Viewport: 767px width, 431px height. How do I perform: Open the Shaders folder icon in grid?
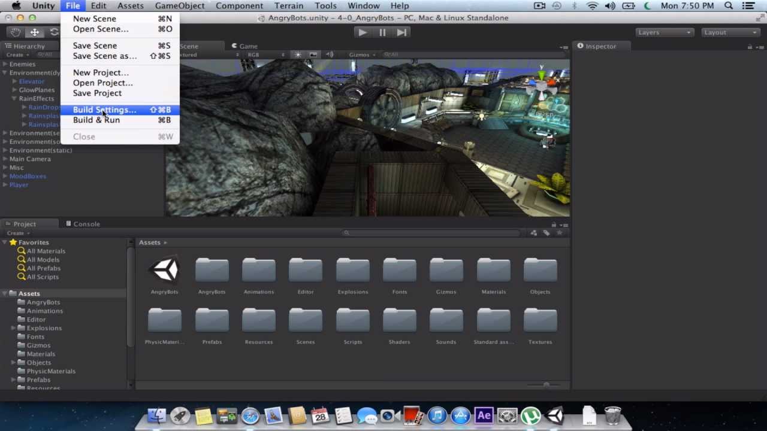400,321
